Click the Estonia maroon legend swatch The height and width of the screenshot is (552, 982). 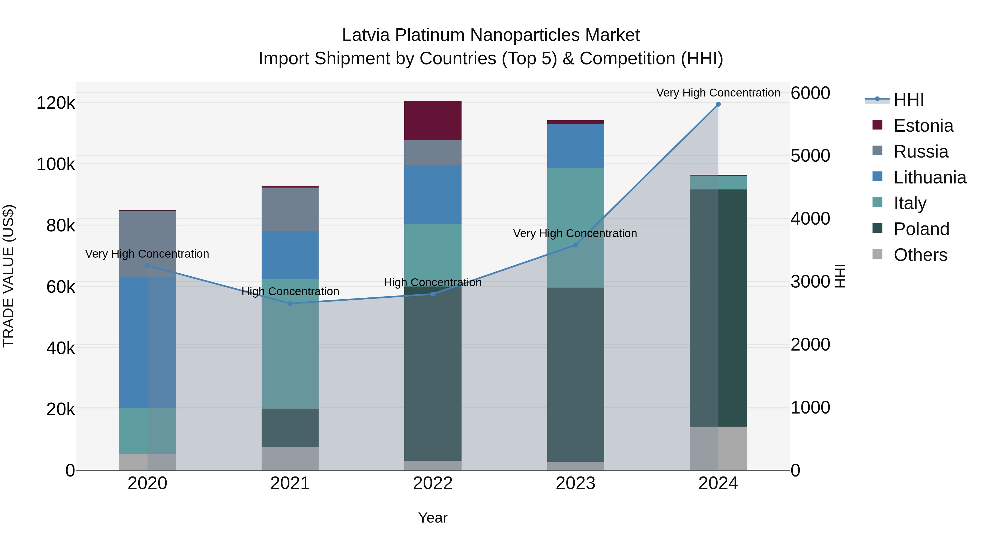(877, 125)
